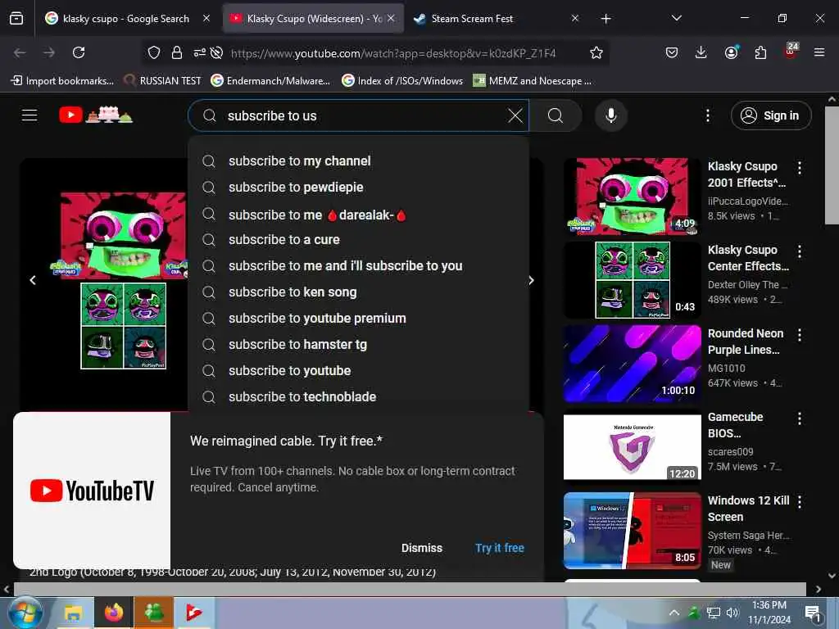Go forward with the browser forward arrow

pos(49,52)
